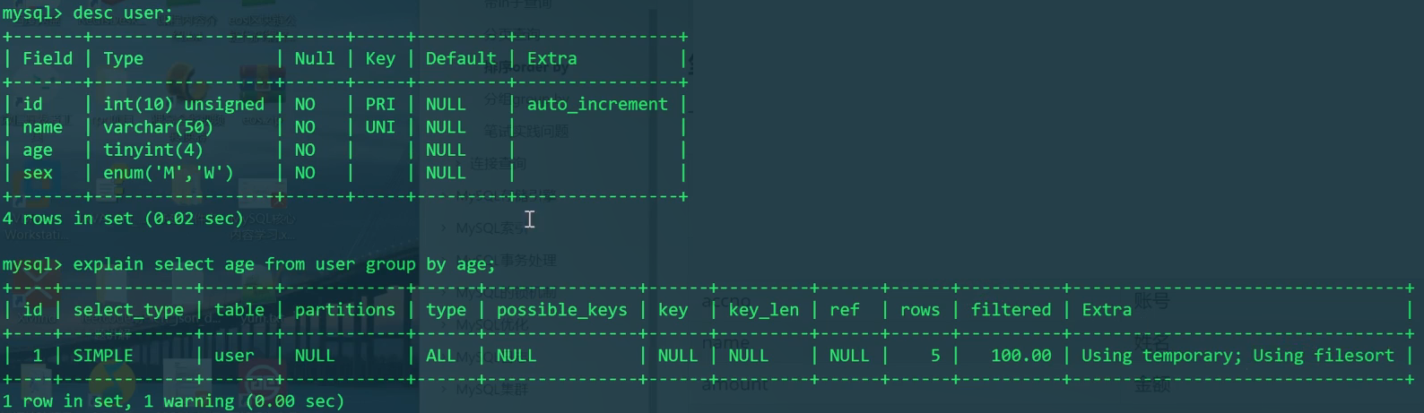The width and height of the screenshot is (1424, 413).
Task: Click the select_type column header
Action: point(128,310)
